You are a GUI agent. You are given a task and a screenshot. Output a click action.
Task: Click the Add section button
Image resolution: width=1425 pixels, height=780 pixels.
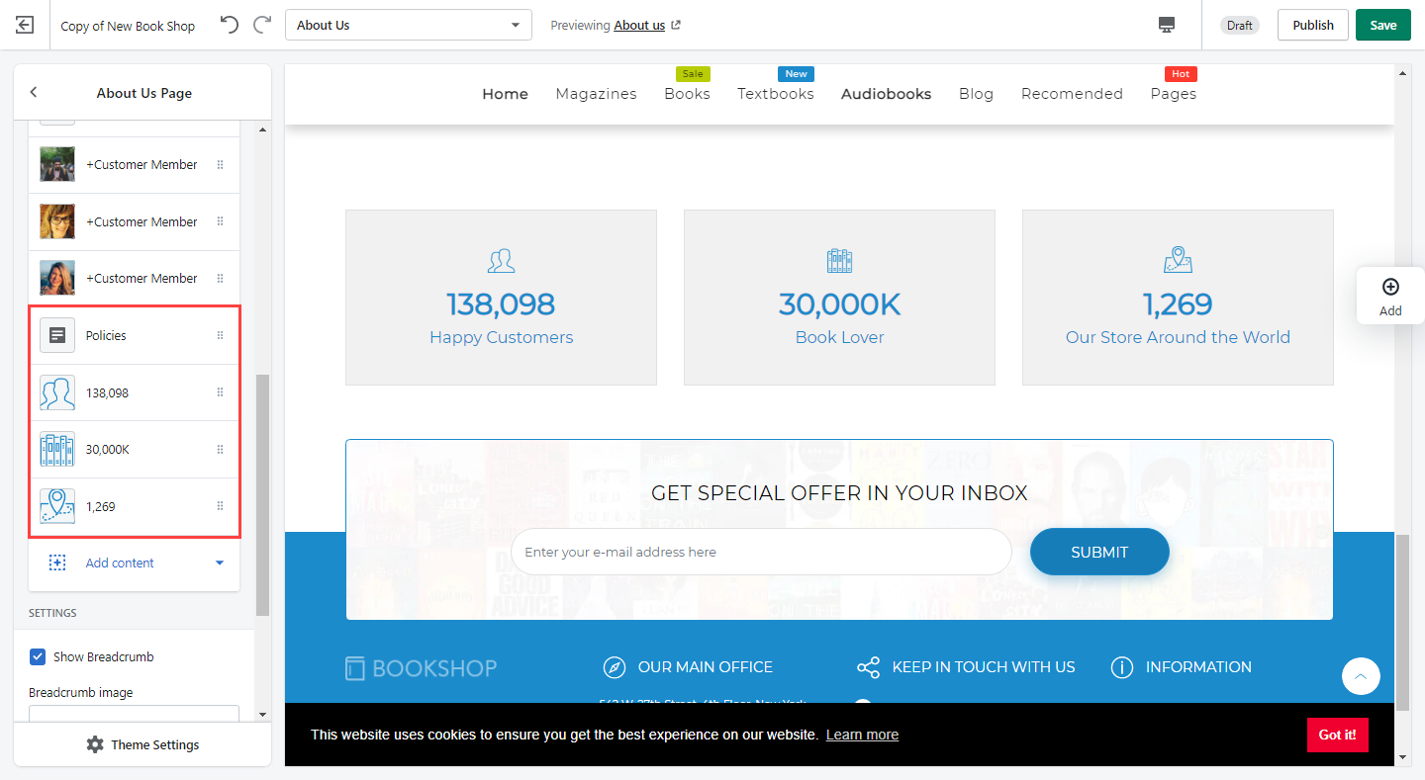[1390, 296]
